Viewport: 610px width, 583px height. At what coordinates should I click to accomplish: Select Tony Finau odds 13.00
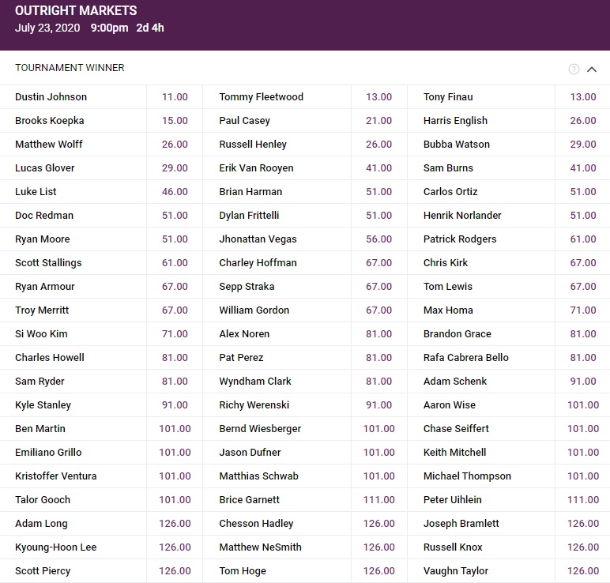583,97
